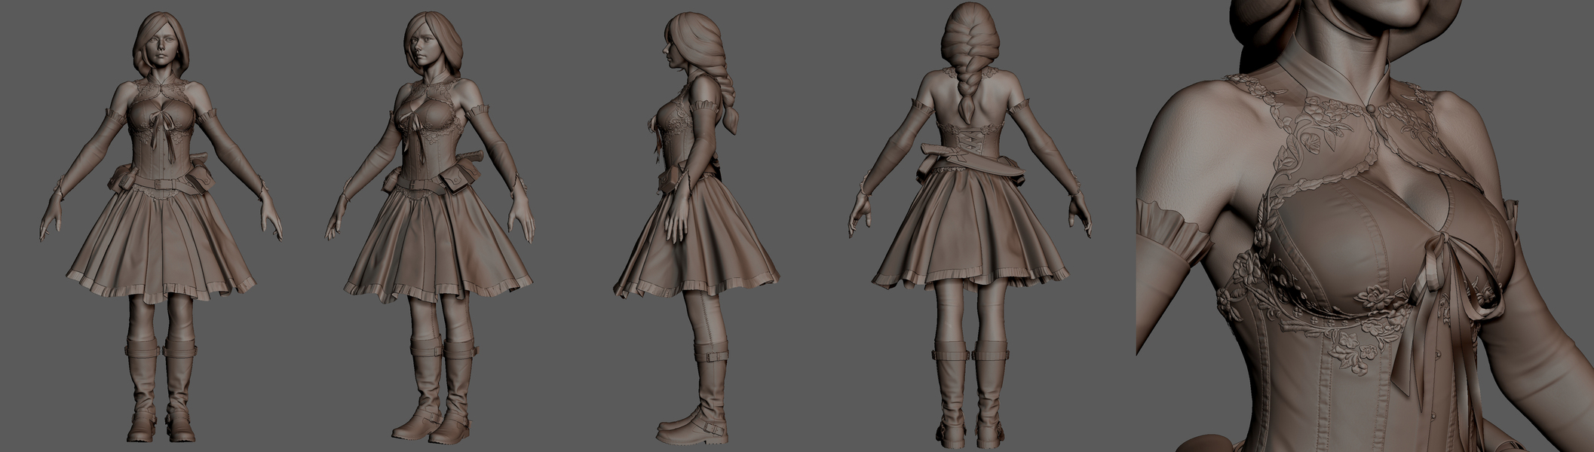The width and height of the screenshot is (1594, 452).
Task: Select the front-view character's belt buckle
Action: pos(159,183)
